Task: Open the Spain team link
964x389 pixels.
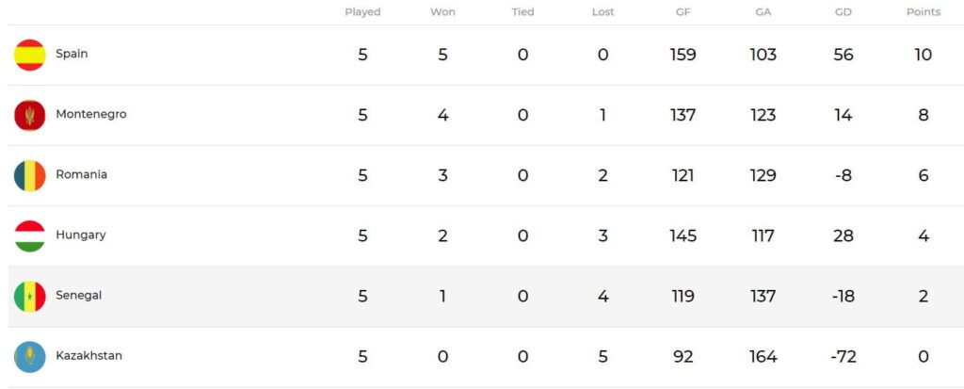Action: [x=72, y=54]
